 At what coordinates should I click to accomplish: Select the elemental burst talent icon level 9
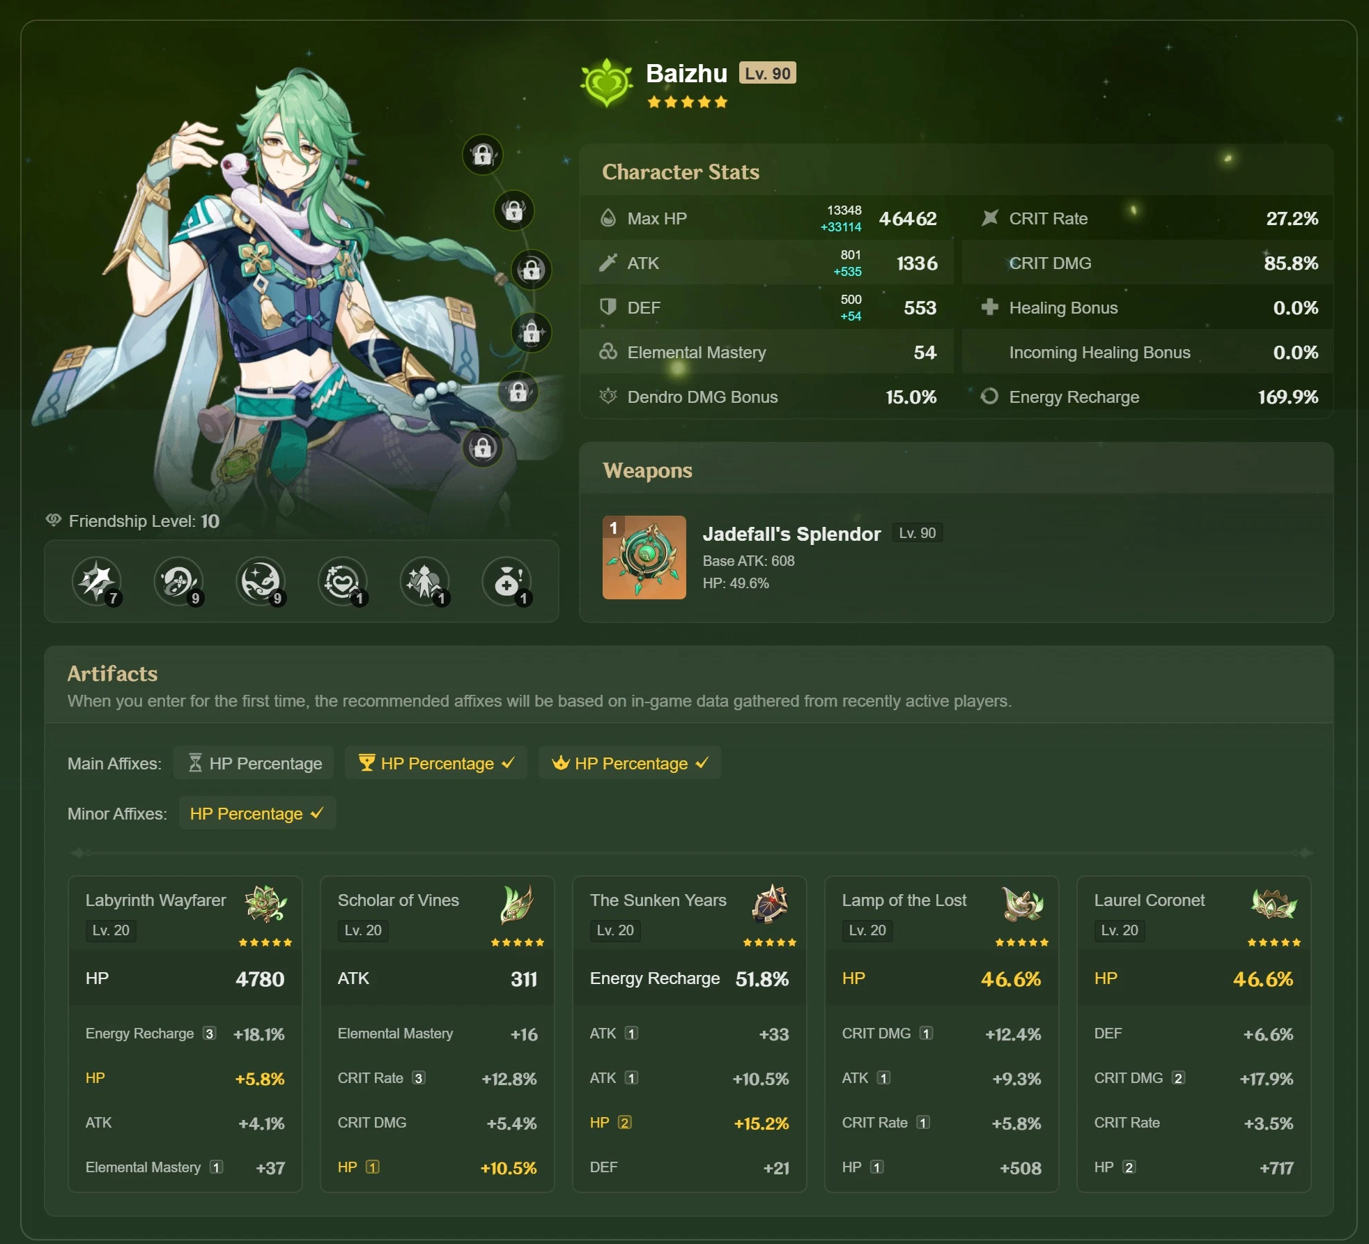[x=261, y=581]
